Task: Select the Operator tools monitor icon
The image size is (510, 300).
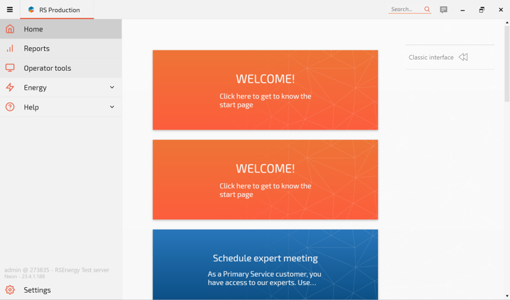Action: click(10, 68)
